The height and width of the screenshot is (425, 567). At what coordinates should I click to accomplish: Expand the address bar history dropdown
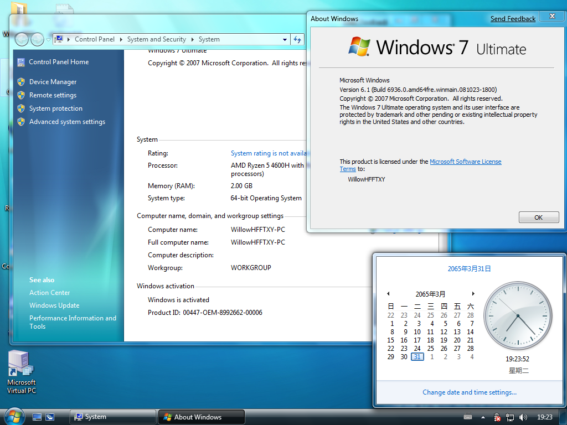[x=285, y=39]
